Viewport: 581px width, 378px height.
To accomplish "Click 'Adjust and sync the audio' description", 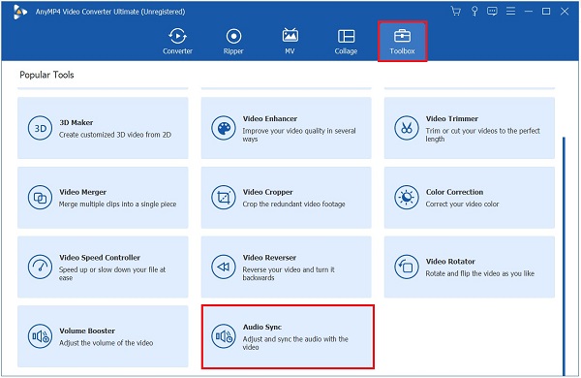I will [295, 343].
